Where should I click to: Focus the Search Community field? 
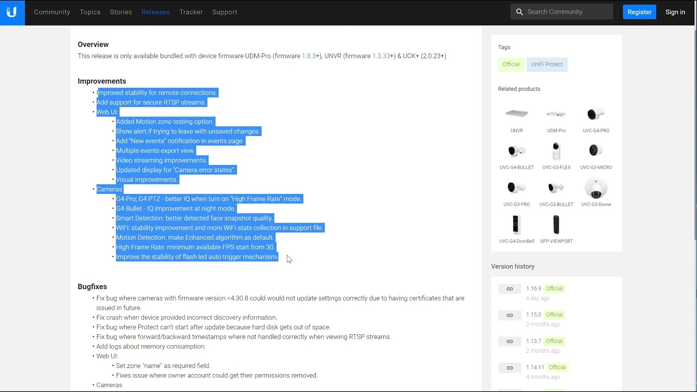point(561,12)
